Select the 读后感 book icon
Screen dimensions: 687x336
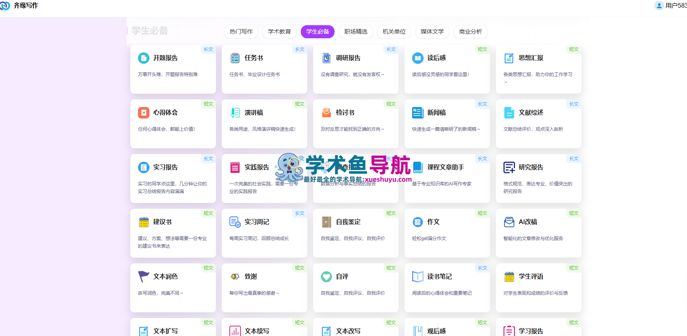(x=418, y=58)
